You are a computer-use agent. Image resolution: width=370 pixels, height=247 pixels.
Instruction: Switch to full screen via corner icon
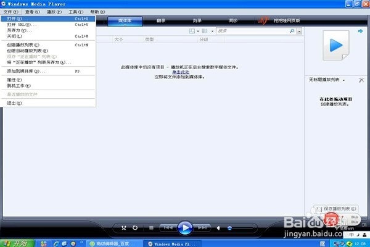[364, 225]
